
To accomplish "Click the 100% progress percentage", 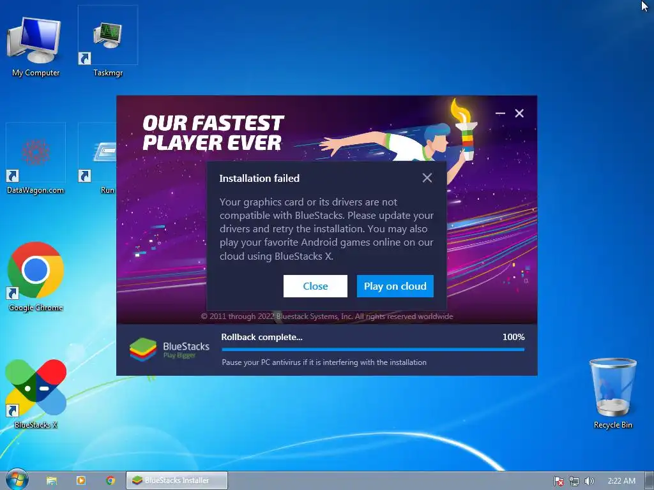I will (513, 337).
